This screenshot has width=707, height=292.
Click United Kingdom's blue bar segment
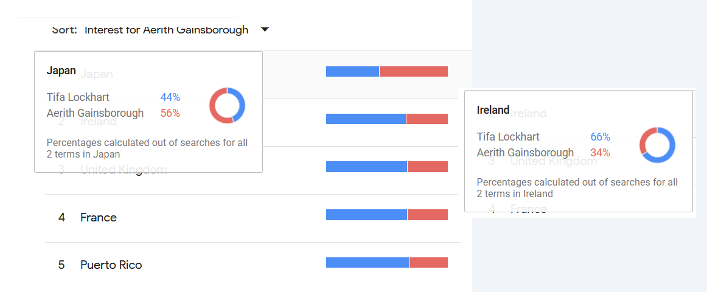click(x=366, y=167)
